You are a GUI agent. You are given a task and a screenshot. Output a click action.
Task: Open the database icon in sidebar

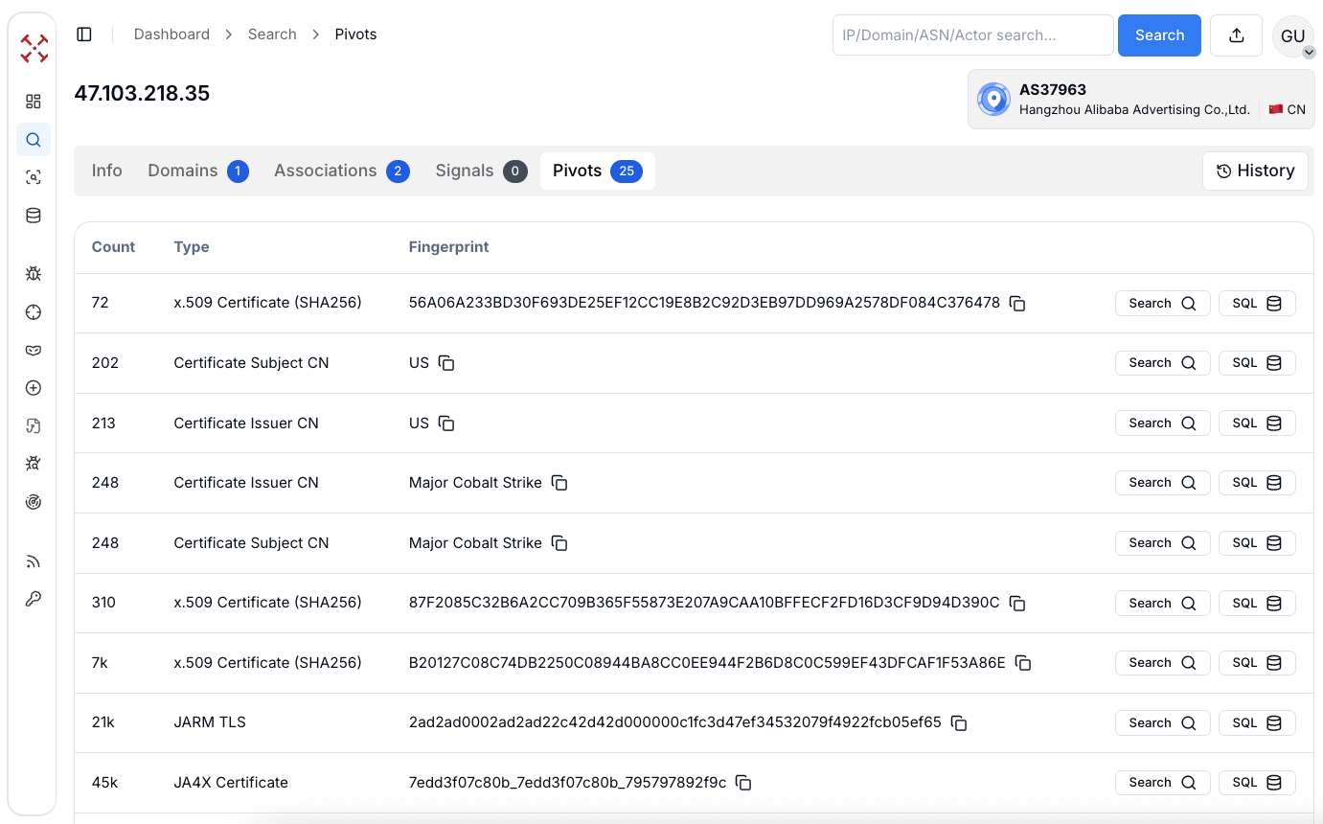(x=34, y=216)
